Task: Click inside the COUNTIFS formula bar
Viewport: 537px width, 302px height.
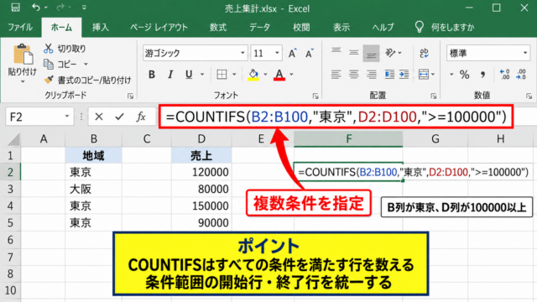Action: [336, 117]
